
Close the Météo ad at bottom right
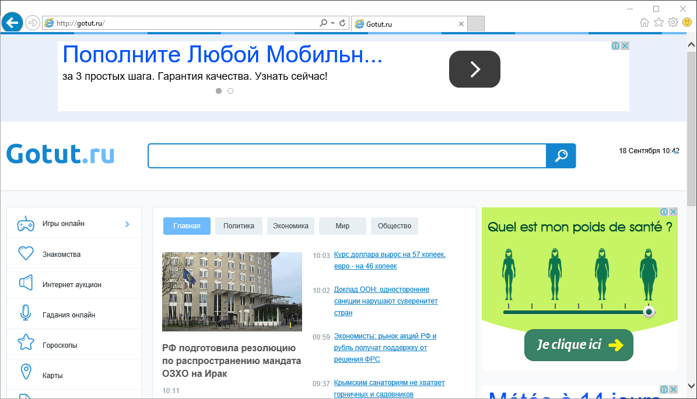coord(673,389)
